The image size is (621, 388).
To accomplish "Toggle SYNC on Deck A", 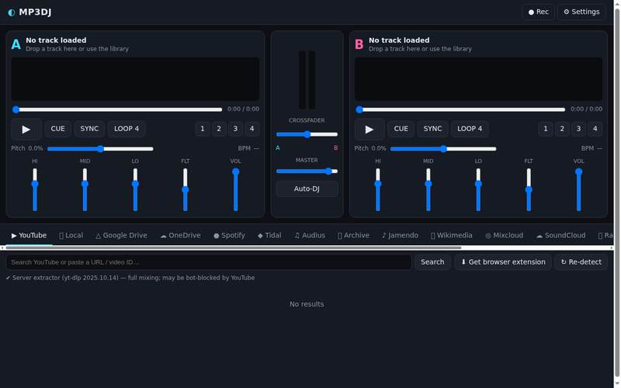I will [89, 129].
